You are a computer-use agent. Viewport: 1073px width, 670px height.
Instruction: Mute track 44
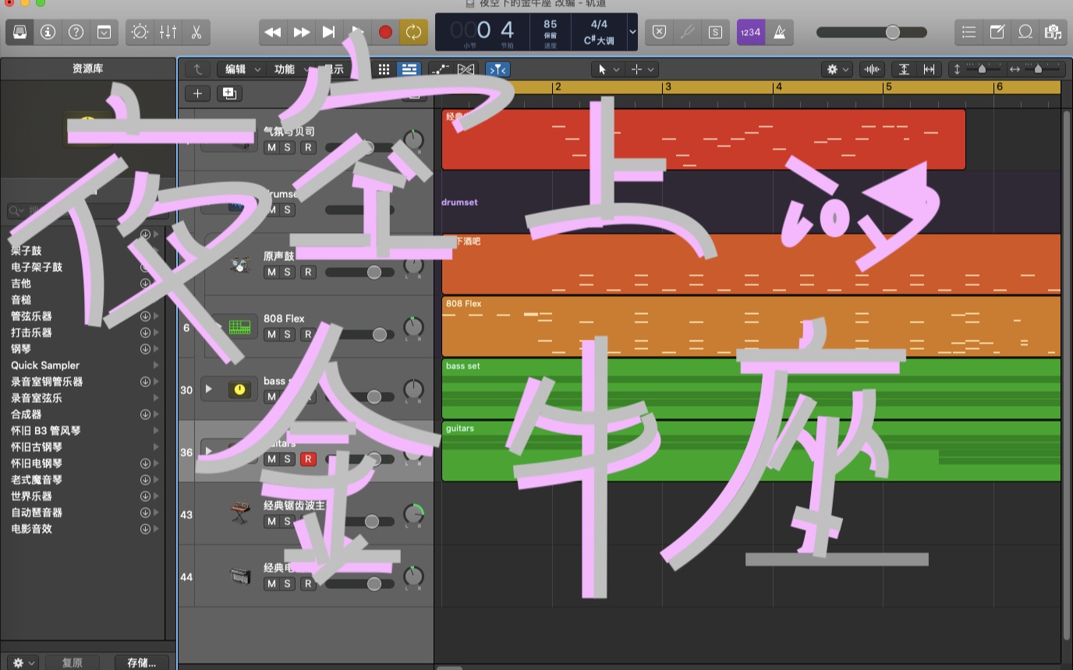coord(271,584)
